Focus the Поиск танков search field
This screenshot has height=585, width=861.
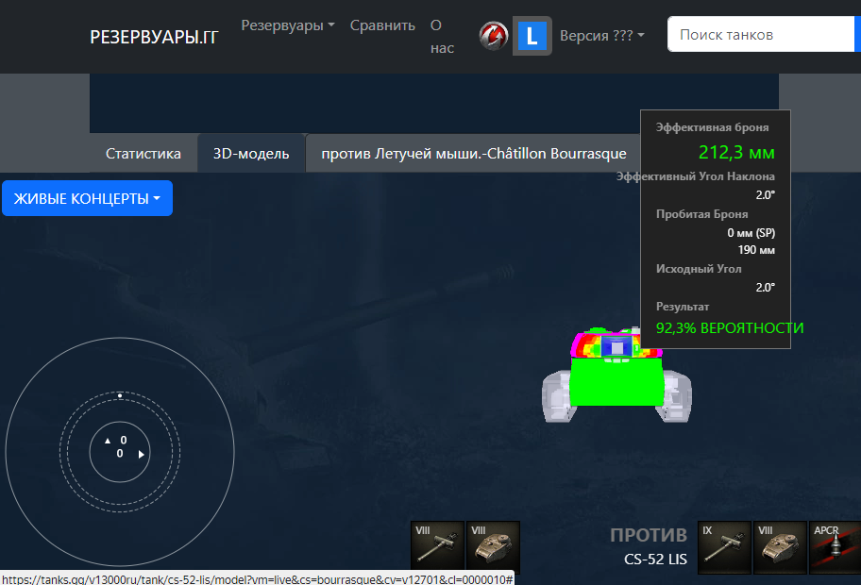(x=761, y=34)
